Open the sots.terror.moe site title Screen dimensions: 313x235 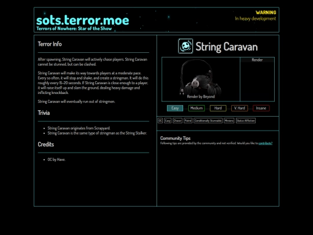(83, 20)
